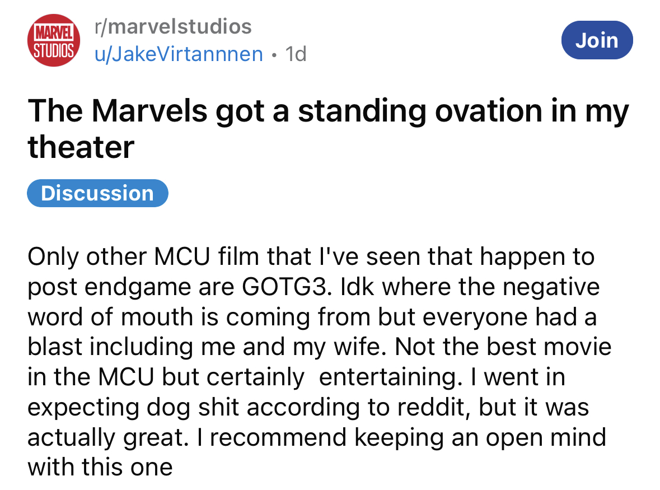
Task: Click the word "theater" in the title
Action: (81, 147)
